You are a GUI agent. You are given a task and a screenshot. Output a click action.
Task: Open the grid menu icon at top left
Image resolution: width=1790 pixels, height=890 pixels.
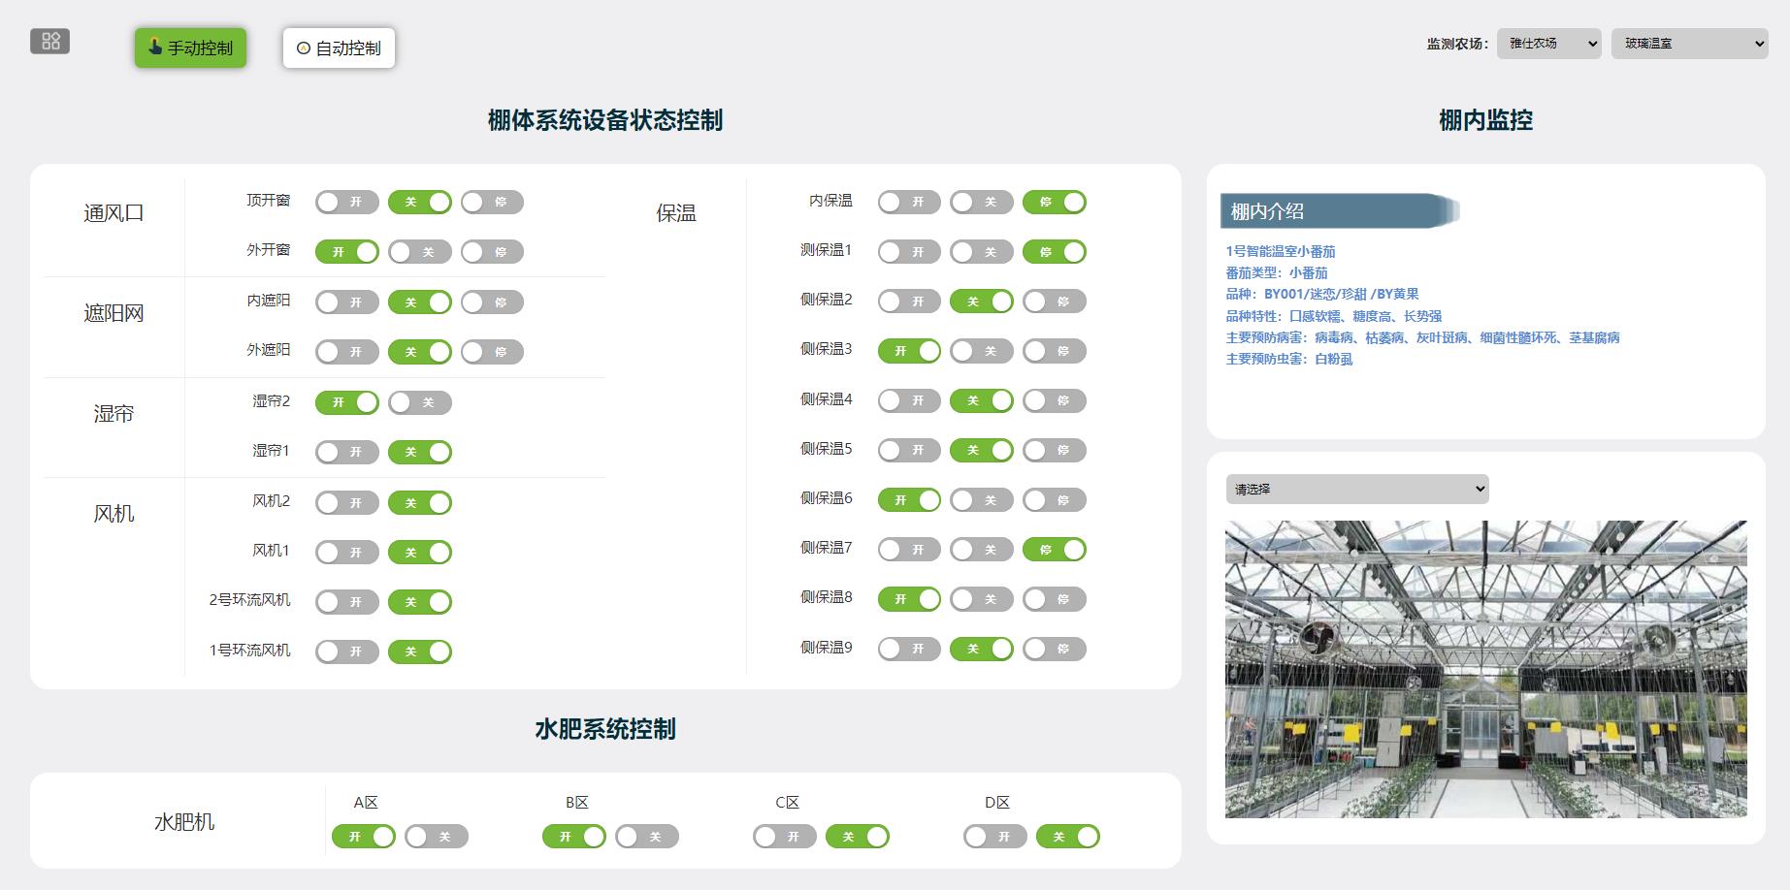point(50,41)
